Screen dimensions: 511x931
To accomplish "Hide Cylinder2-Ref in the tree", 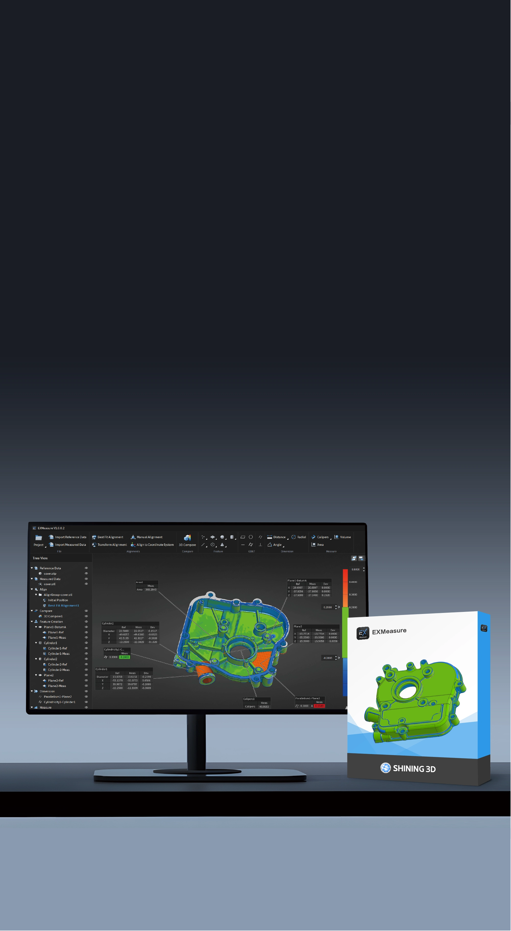I will [86, 664].
